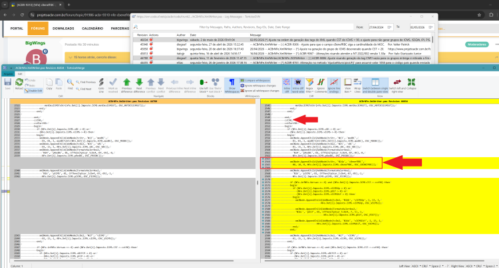Screen dimensions: 499x268
Task: Toggle Ignore Comments button
Action: (x=321, y=86)
